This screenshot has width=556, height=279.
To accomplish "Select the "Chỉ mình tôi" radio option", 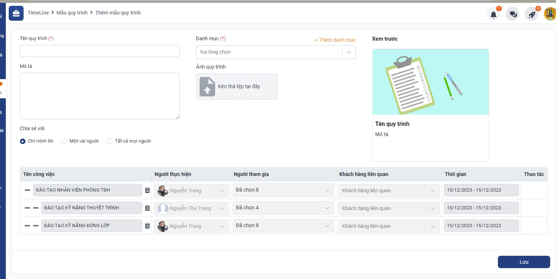I will [x=23, y=141].
